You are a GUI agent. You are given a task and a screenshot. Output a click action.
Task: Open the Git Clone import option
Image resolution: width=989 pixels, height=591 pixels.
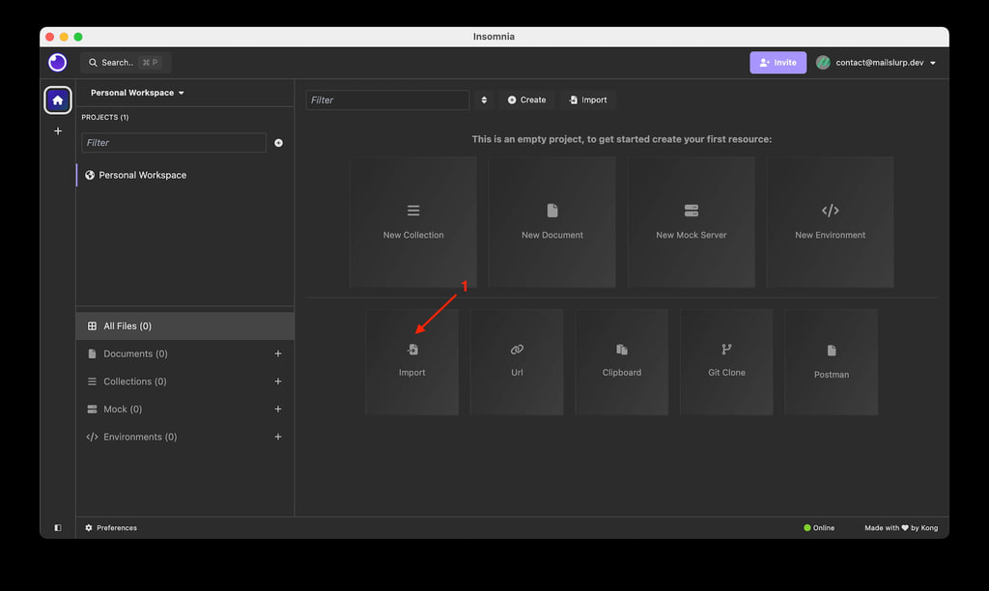pos(726,362)
